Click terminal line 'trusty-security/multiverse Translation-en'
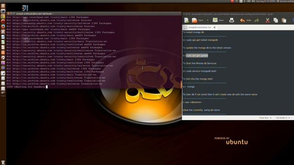The height and width of the screenshot is (165, 294). pos(61,50)
